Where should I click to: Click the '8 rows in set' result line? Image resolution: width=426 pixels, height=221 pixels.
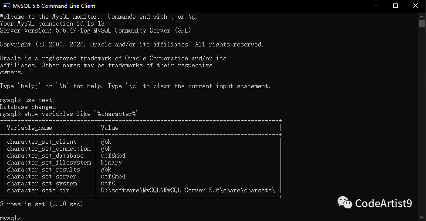41,204
